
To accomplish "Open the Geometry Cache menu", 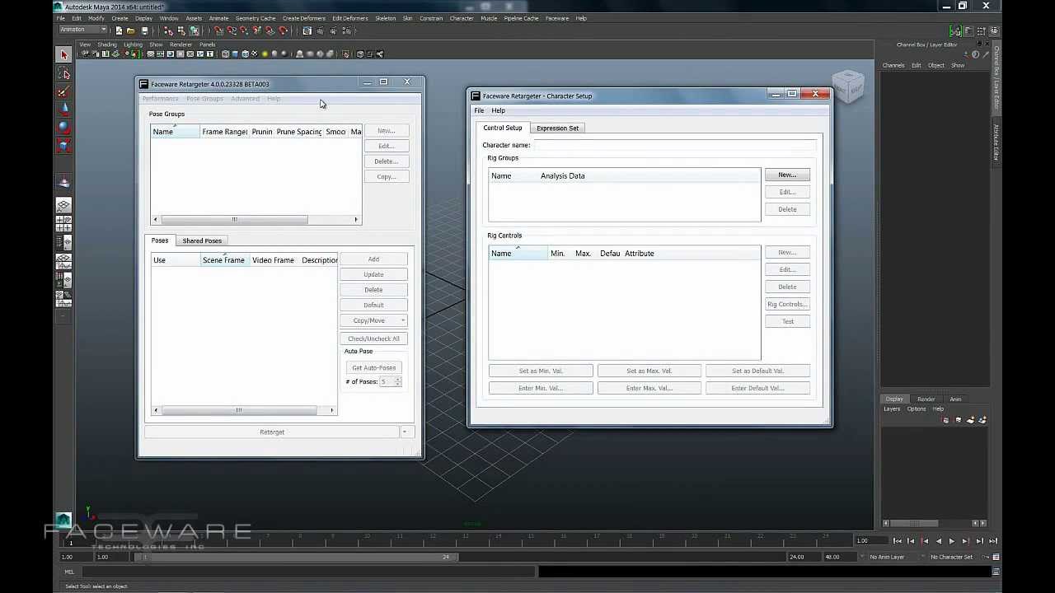I will 256,18.
